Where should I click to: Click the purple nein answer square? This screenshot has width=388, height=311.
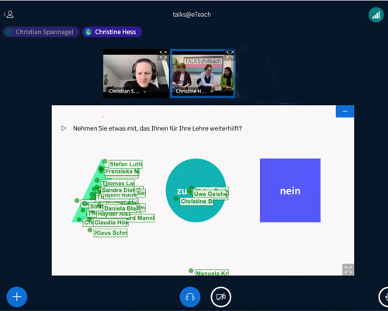tap(290, 190)
